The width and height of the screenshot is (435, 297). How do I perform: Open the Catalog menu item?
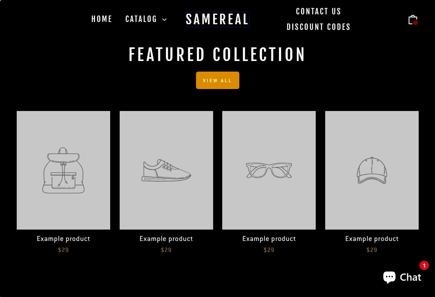(141, 19)
